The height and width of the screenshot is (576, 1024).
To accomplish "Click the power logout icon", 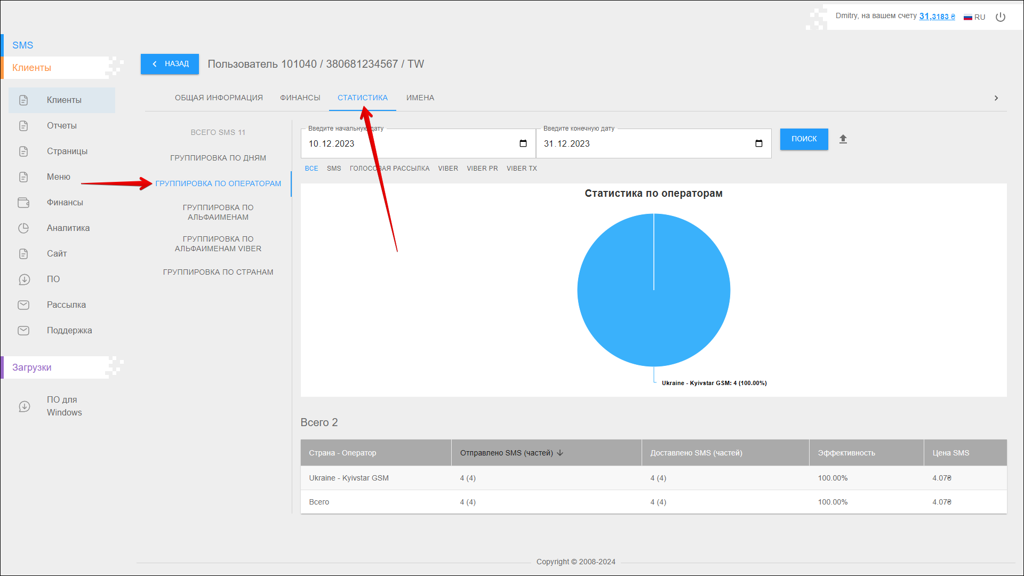I will [1001, 17].
